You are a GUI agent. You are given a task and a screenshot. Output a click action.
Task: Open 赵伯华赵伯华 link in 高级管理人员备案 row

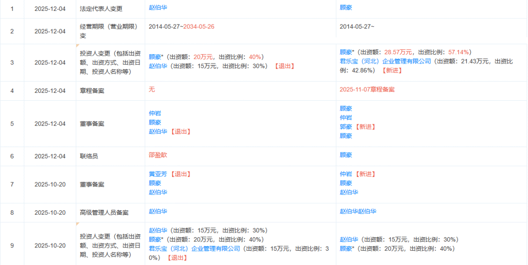358,211
